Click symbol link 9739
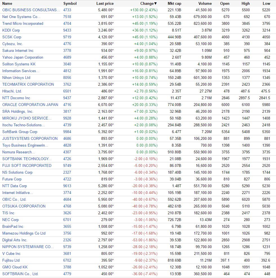The width and height of the screenshot is (276, 278). [x=67, y=247]
